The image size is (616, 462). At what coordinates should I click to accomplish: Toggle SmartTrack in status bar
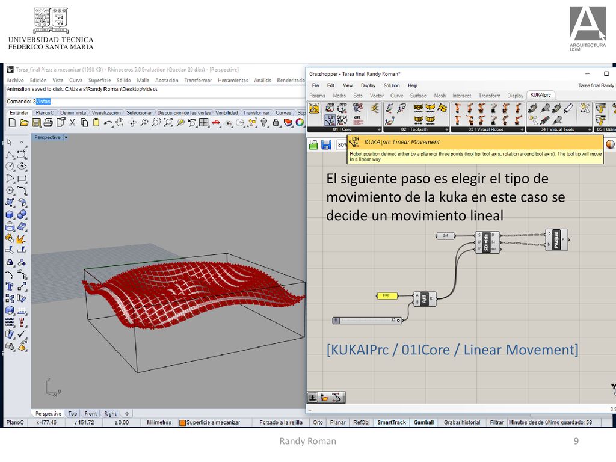[x=392, y=423]
